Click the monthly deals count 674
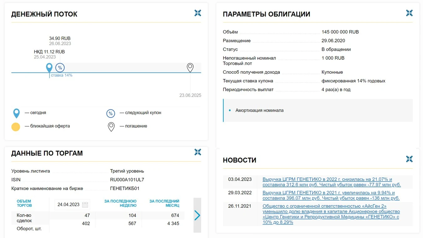The height and width of the screenshot is (238, 423). tap(175, 215)
